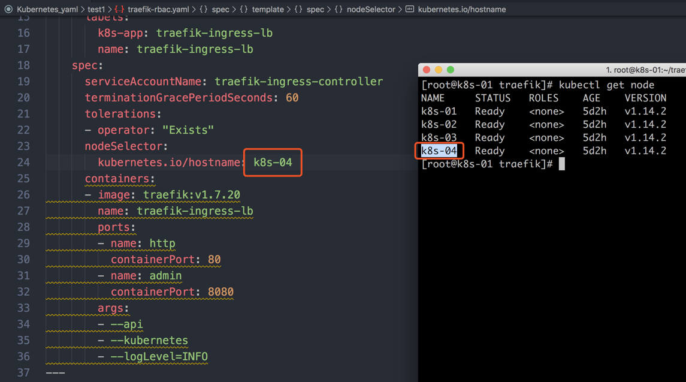Click the "Exists" operator value
Image resolution: width=686 pixels, height=382 pixels.
(x=188, y=130)
